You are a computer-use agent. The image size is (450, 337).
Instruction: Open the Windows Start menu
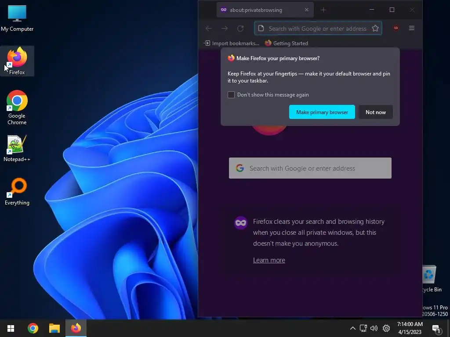pyautogui.click(x=11, y=328)
